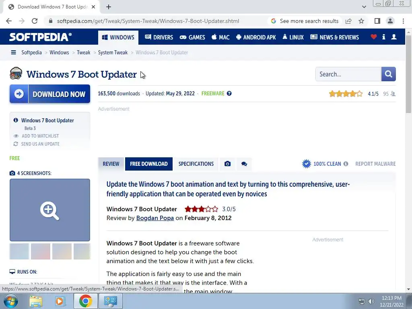Enlarge the main screenshot preview

50,210
